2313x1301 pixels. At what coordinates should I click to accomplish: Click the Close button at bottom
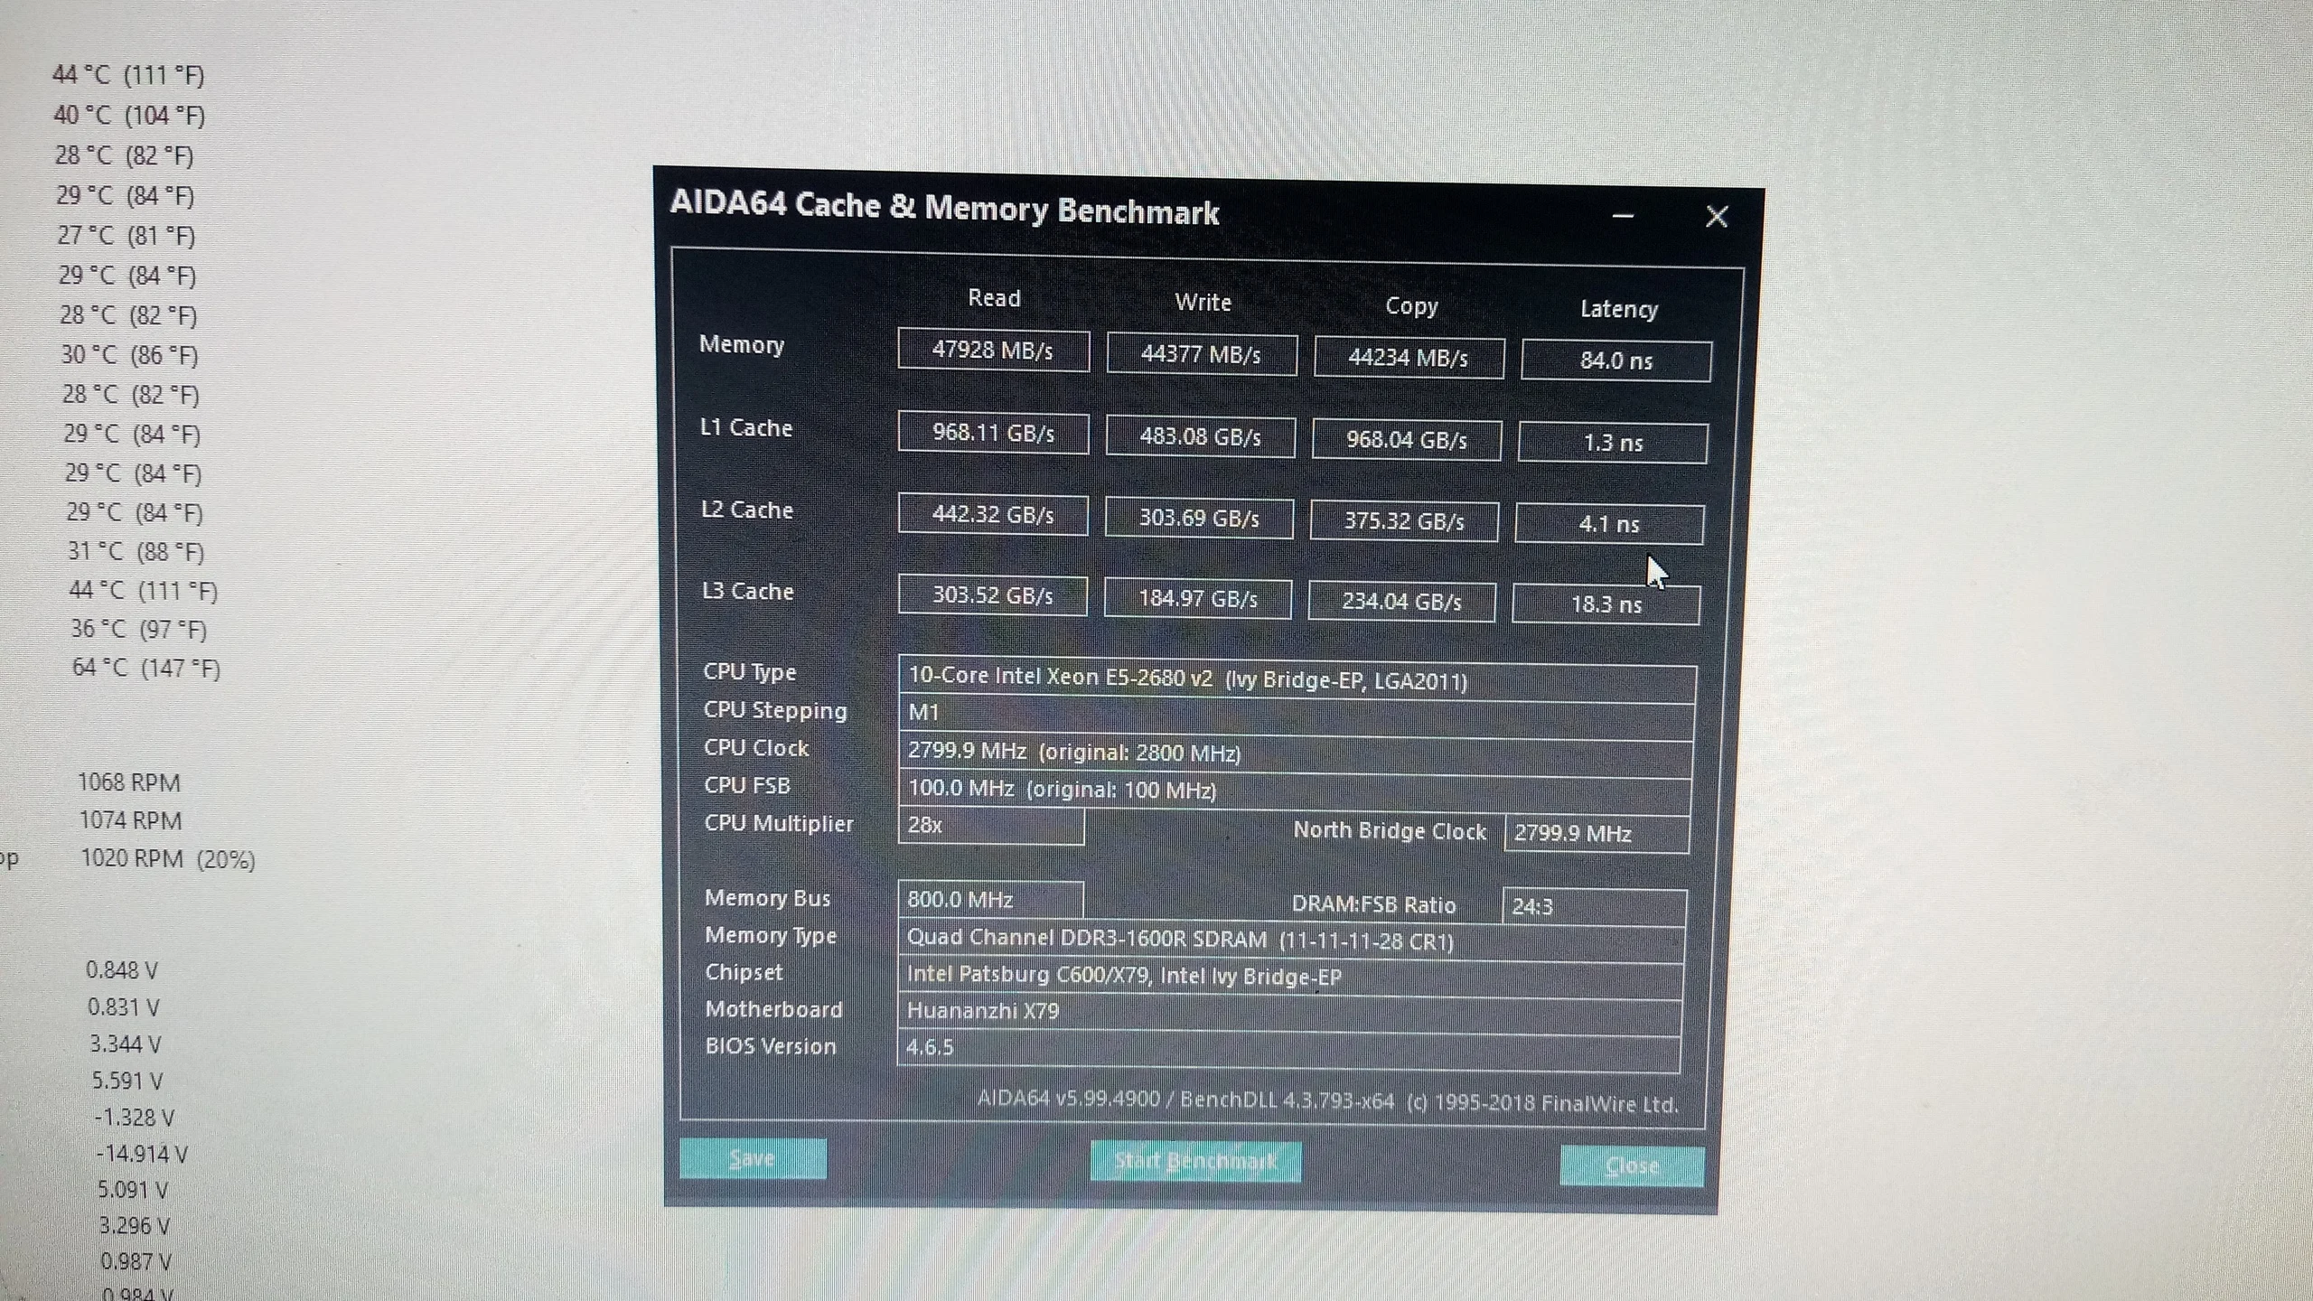tap(1632, 1165)
